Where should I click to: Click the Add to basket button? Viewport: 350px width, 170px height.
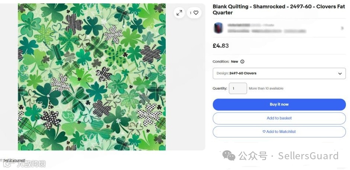[x=279, y=118]
